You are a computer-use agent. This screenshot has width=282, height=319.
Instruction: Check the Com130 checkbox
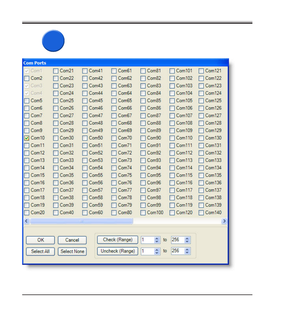coord(201,138)
